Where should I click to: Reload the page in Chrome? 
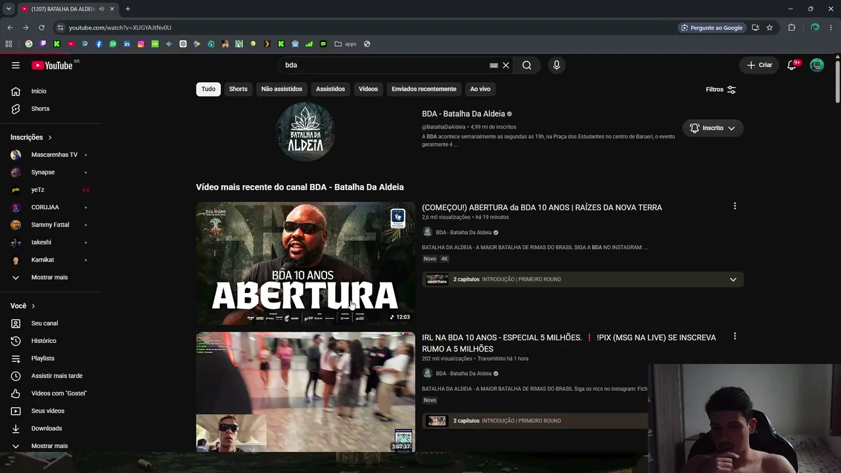(x=41, y=28)
